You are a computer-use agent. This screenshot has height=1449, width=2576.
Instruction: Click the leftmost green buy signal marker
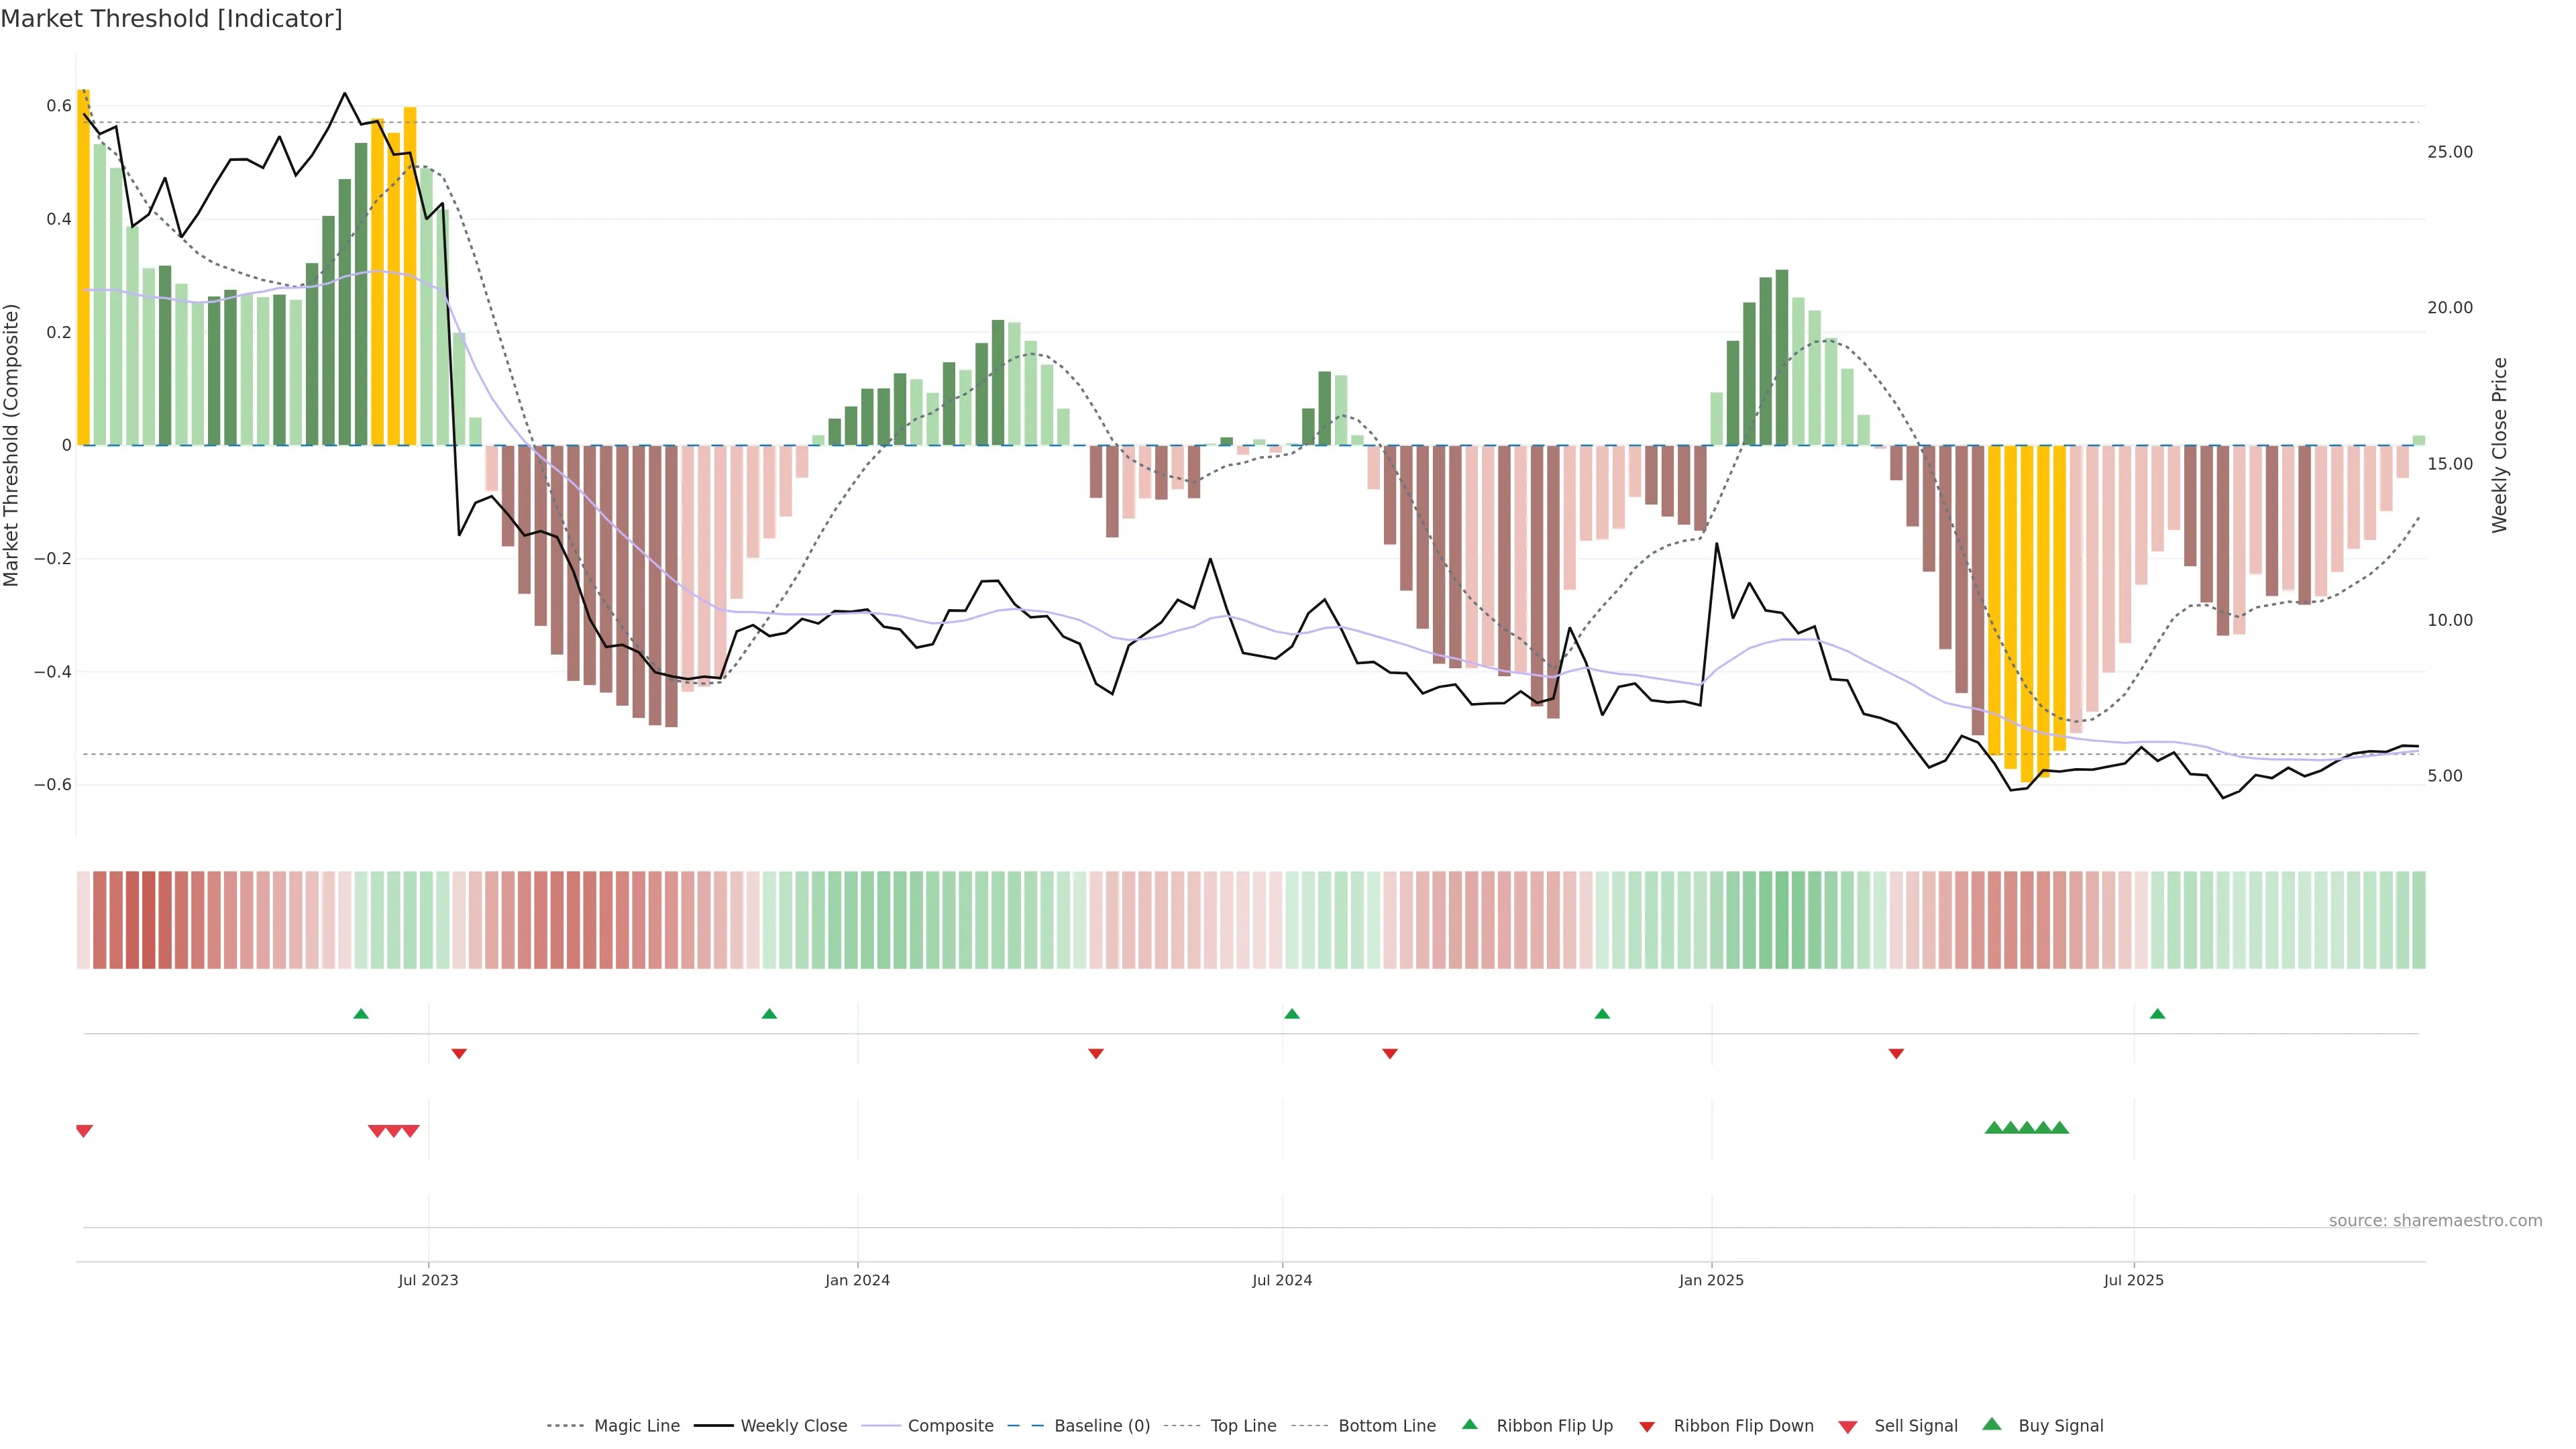pyautogui.click(x=1994, y=1128)
